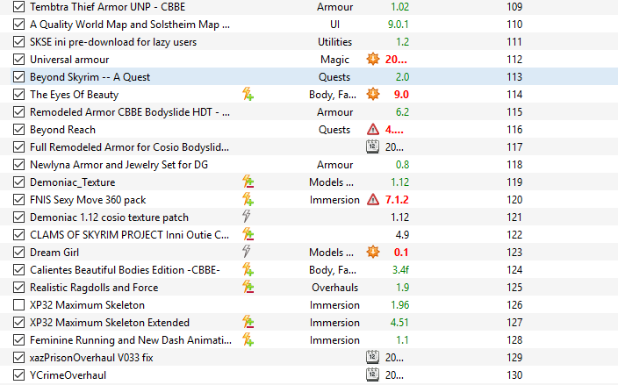The image size is (618, 385).
Task: Click priority 130 for YCrimeOverhaul
Action: 514,374
